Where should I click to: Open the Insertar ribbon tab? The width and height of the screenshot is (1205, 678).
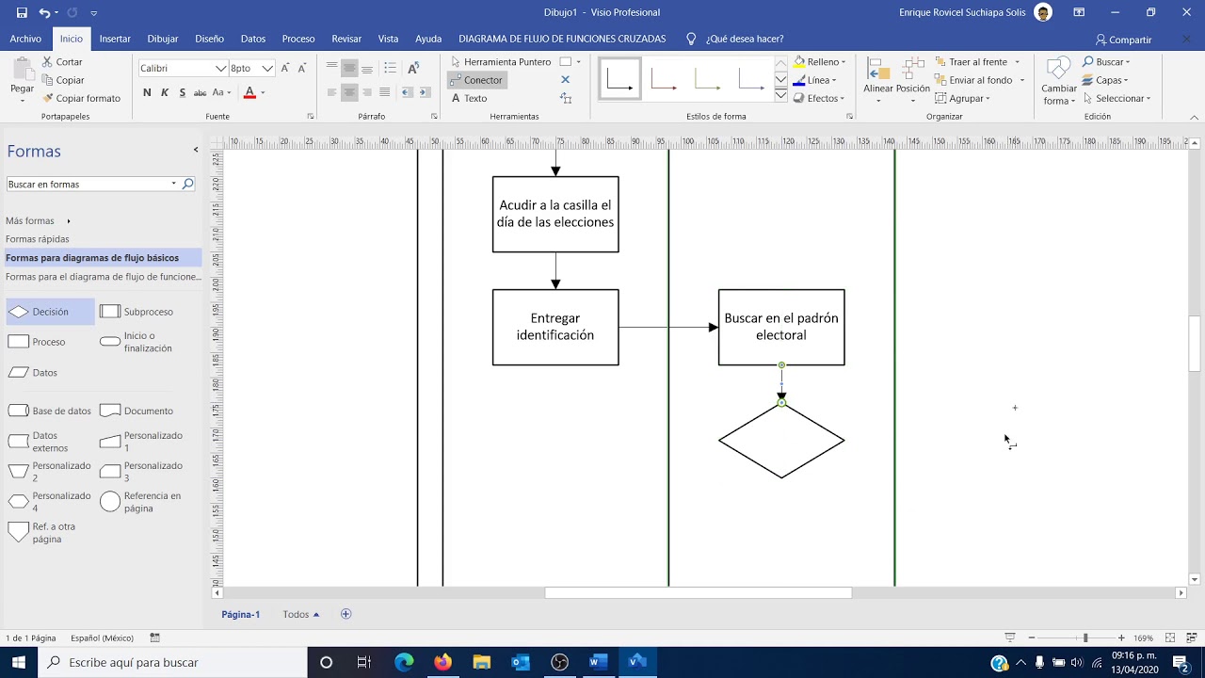pos(115,39)
